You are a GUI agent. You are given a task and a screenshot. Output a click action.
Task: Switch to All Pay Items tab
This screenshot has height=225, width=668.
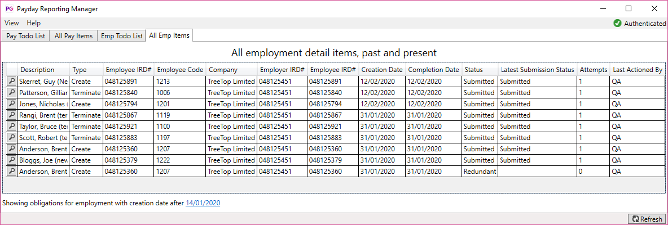point(73,36)
